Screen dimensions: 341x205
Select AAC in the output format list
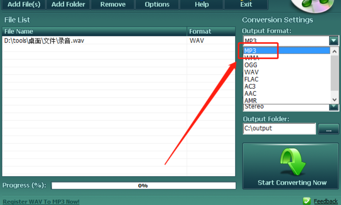pos(287,94)
